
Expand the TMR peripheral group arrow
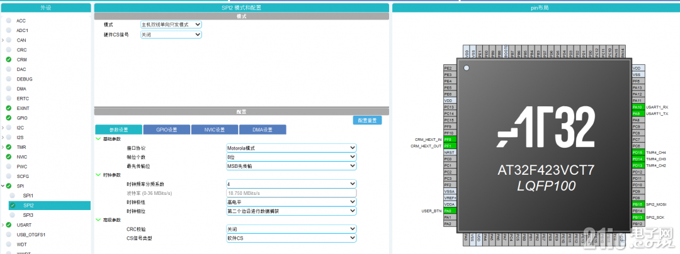(x=3, y=147)
